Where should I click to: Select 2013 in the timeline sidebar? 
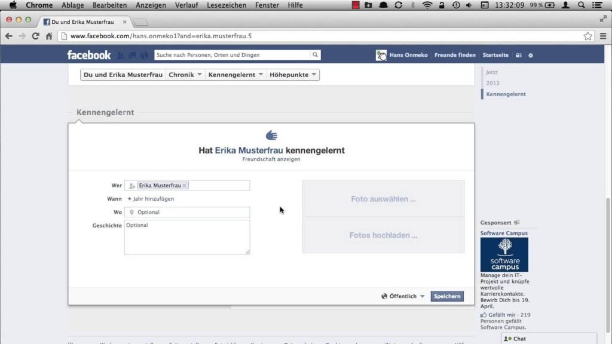click(492, 83)
